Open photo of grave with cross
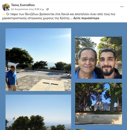127x130 pixels. [x=38, y=60]
